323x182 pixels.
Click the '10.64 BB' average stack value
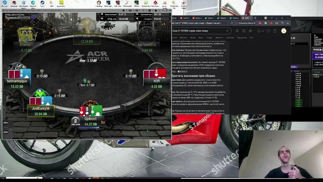click(123, 19)
